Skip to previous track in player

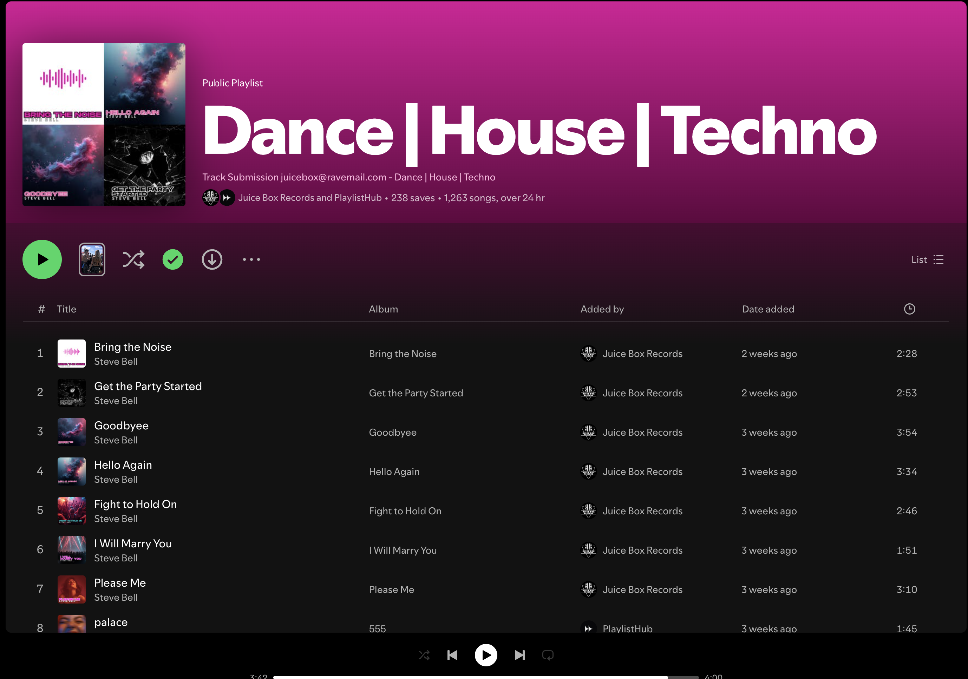pos(452,654)
